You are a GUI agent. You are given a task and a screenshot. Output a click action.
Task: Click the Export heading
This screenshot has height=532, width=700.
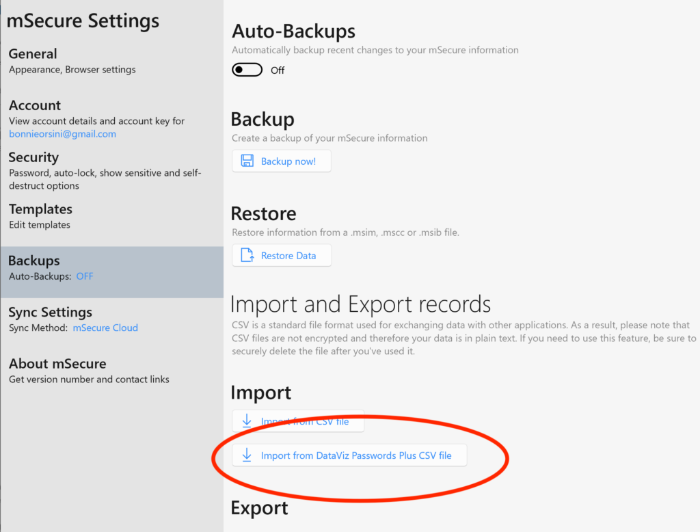(259, 508)
